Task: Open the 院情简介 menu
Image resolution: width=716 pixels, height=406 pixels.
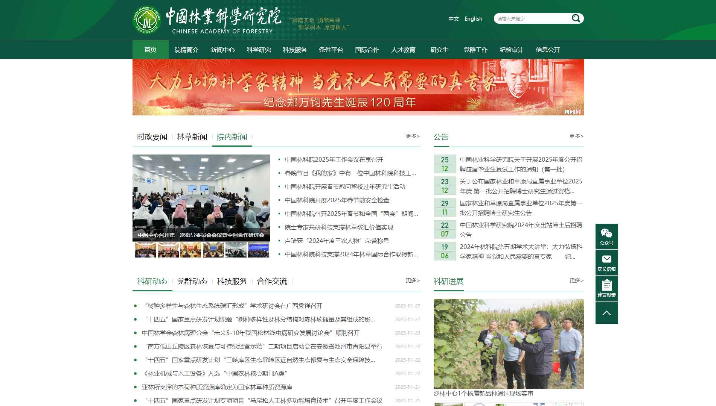Action: [x=186, y=50]
